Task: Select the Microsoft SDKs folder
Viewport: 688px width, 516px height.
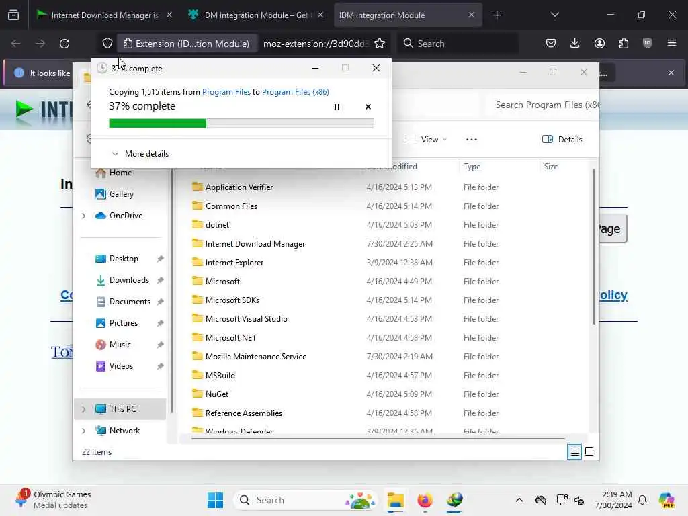Action: tap(232, 300)
